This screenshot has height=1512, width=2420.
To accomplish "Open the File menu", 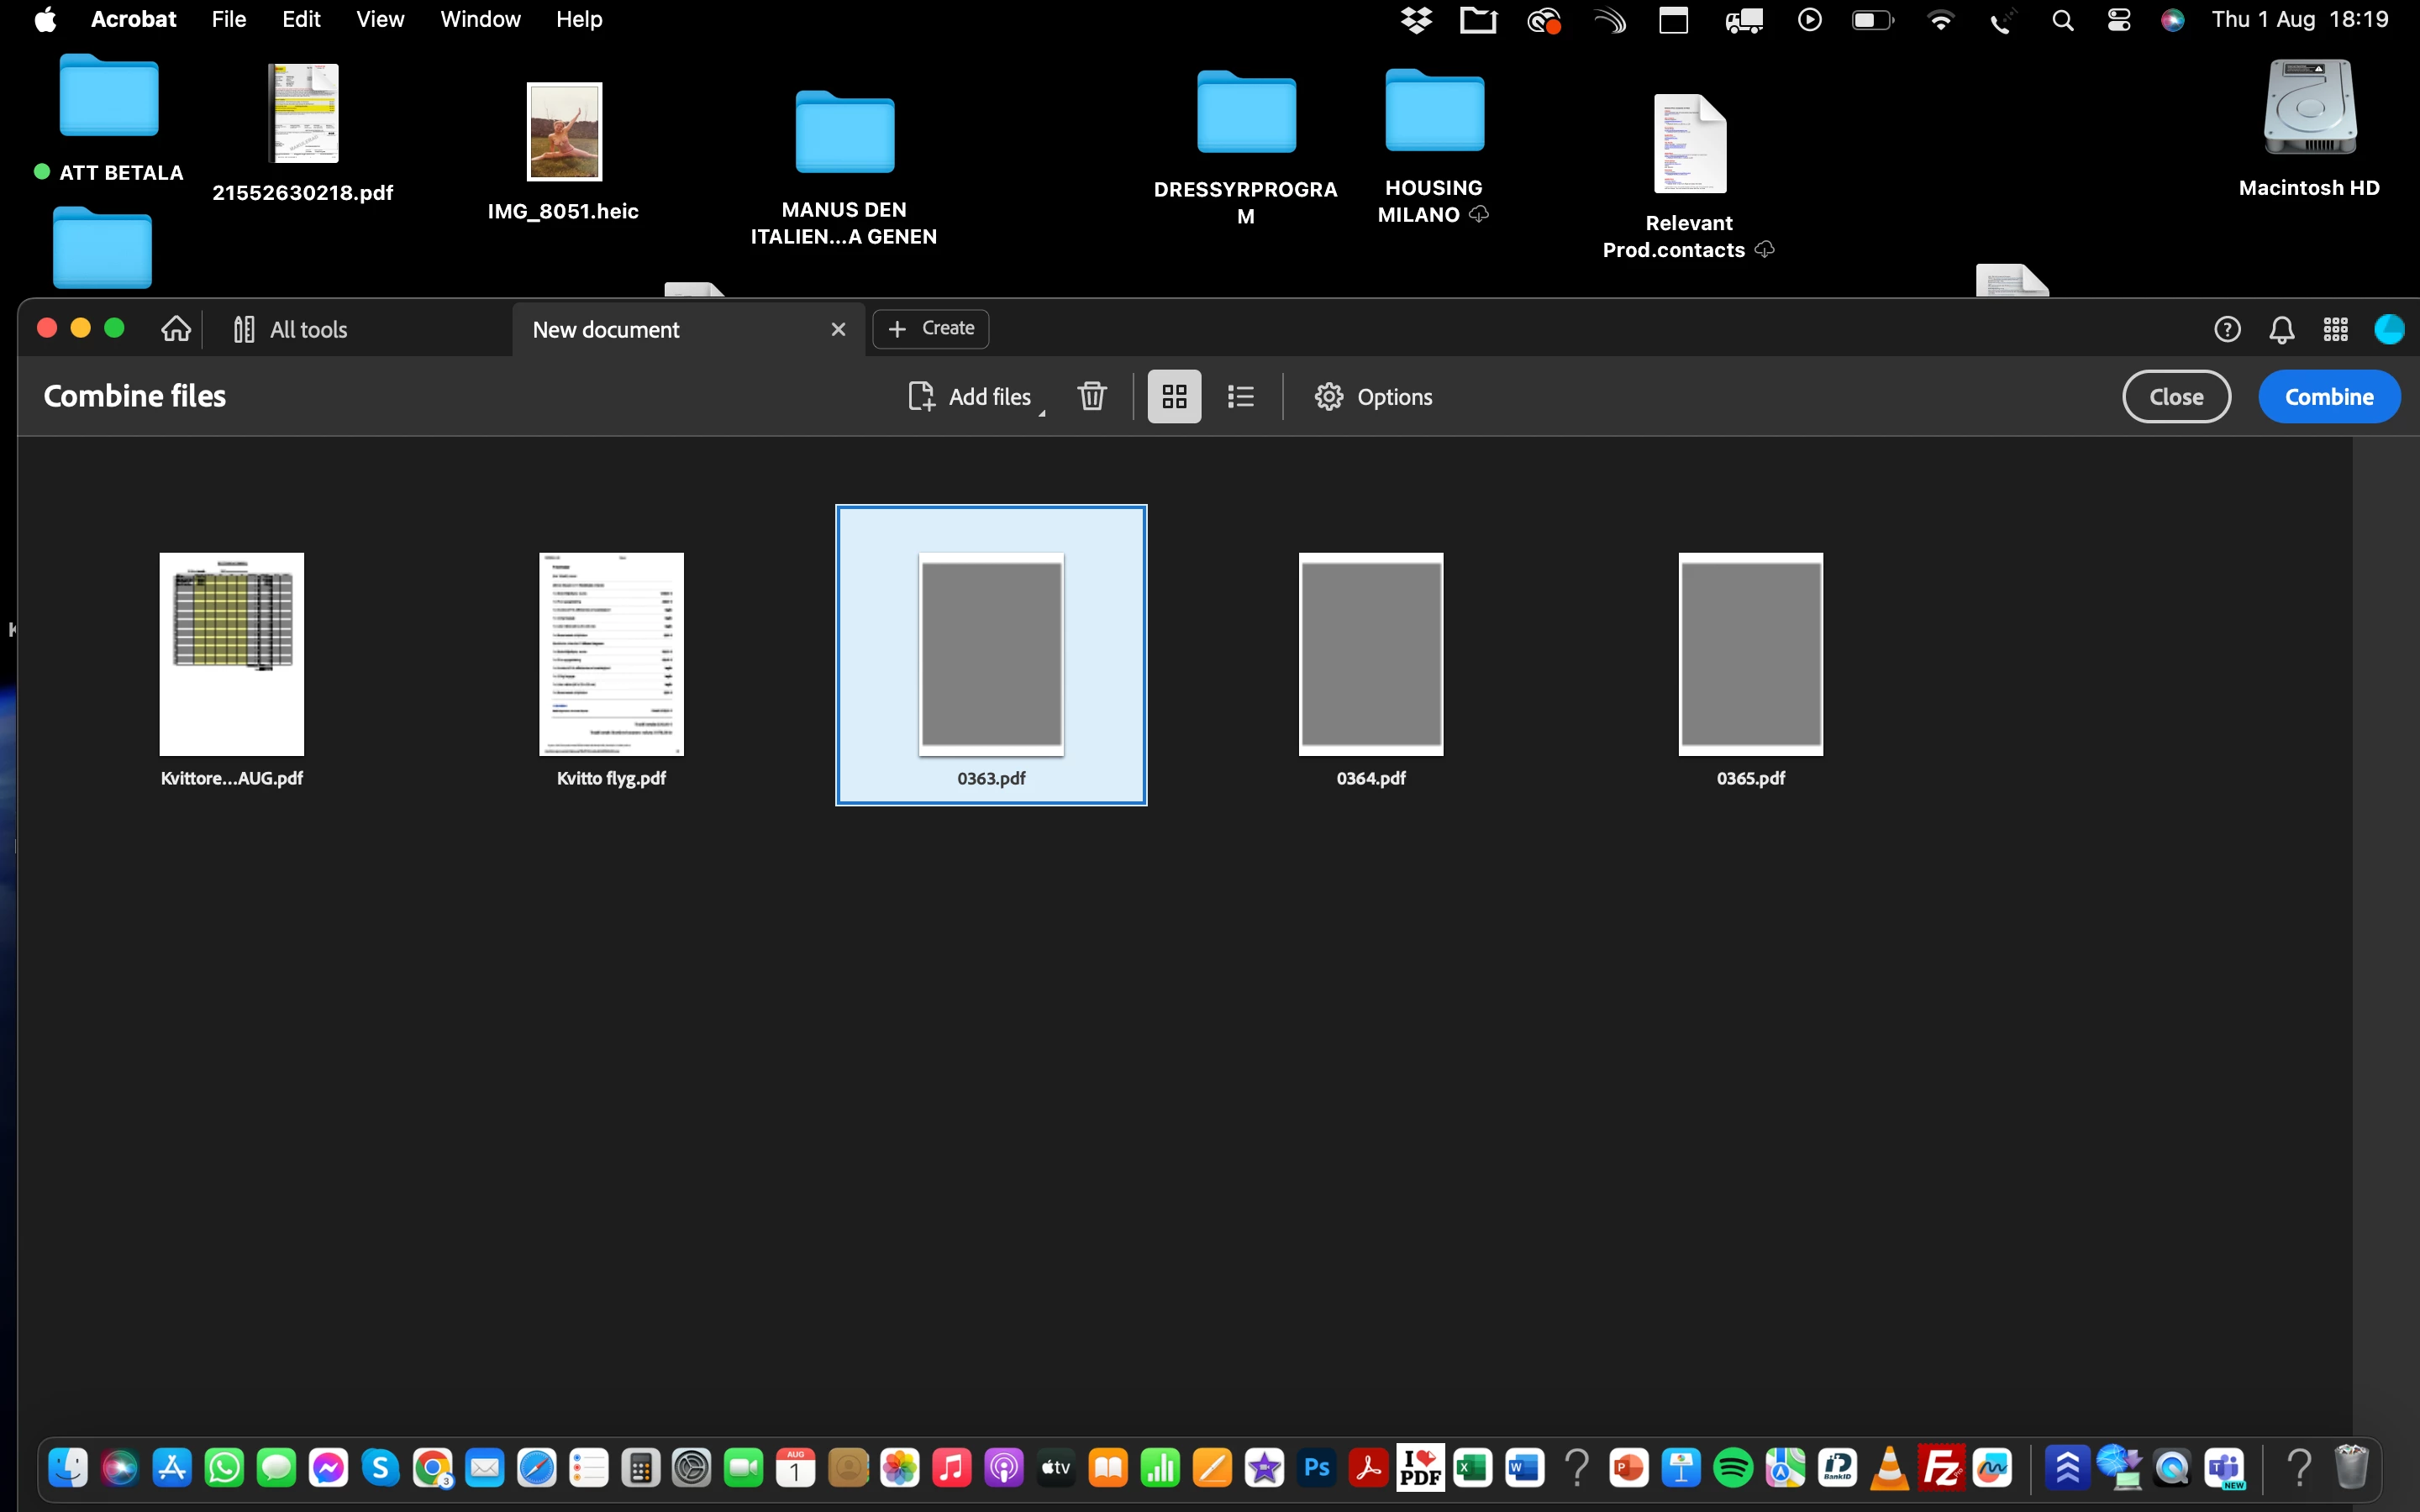I will (x=229, y=19).
